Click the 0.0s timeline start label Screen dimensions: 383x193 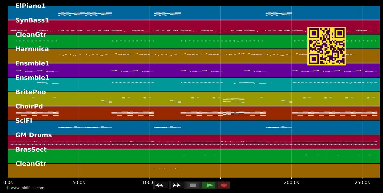point(8,183)
